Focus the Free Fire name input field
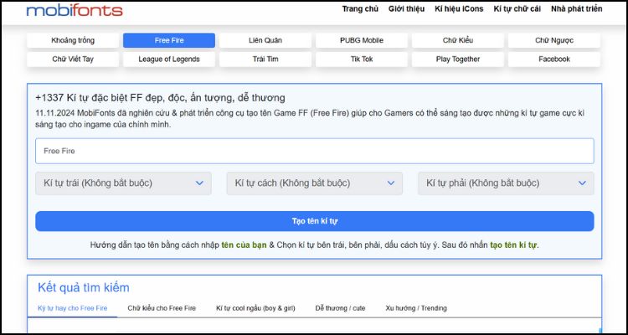Screen dimensions: 628x335 tap(314, 151)
